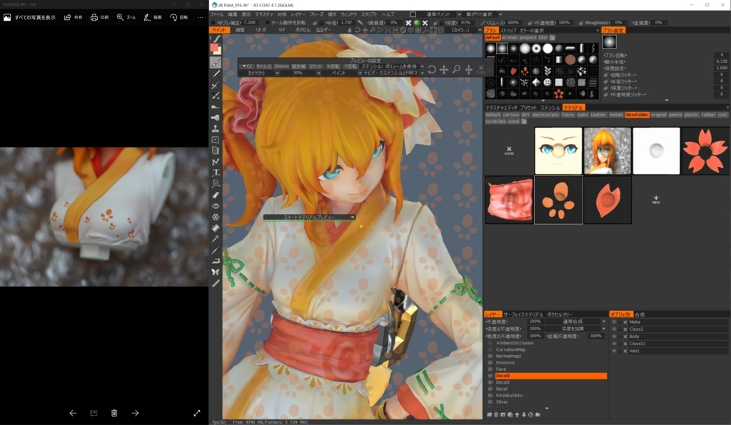
Task: Select the red flower brush alpha
Action: click(x=559, y=93)
